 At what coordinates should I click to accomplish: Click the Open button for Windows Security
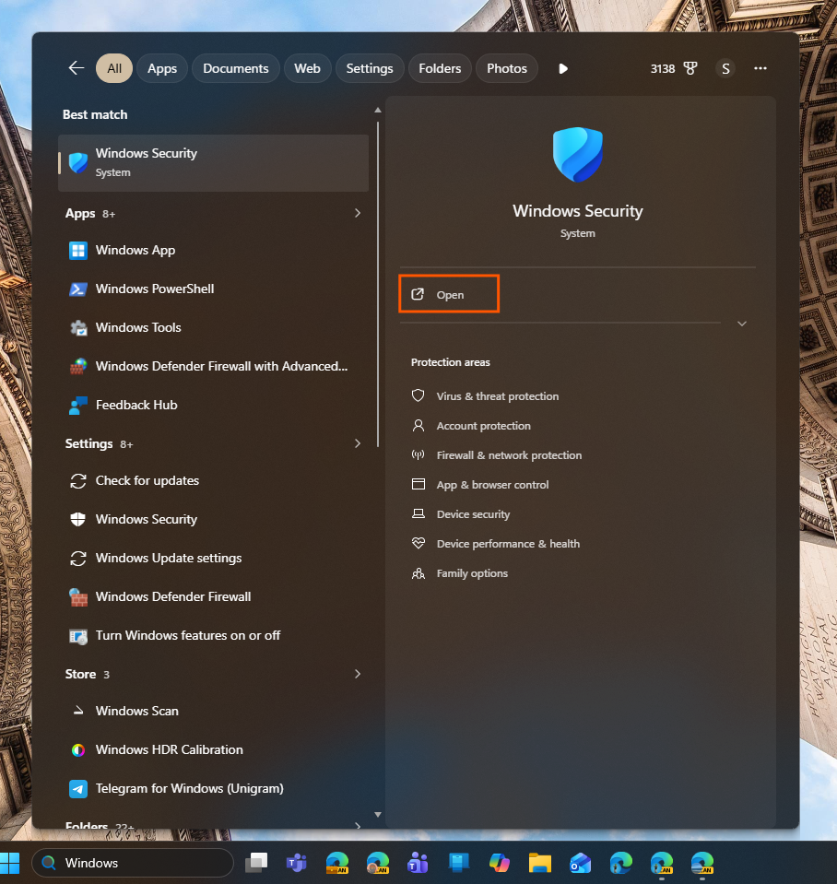coord(449,294)
